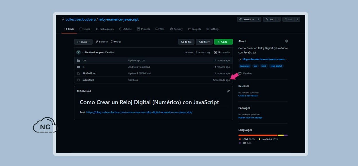358x166 pixels.
Task: Click the purple CSS segment of the language bar
Action: click(286, 135)
